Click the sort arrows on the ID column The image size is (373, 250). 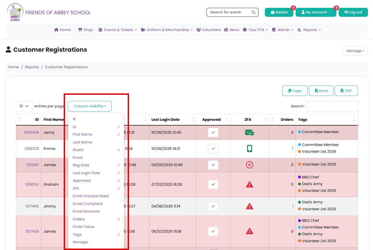(x=20, y=120)
